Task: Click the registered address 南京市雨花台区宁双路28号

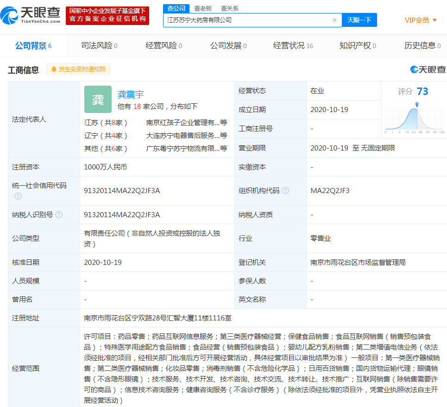Action: tap(157, 318)
